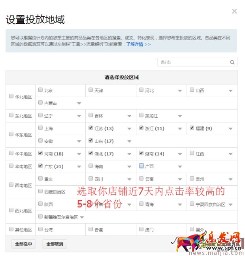Expand the 广东 city dropdown arrow
Screen dimensions: 245x256
[79, 167]
